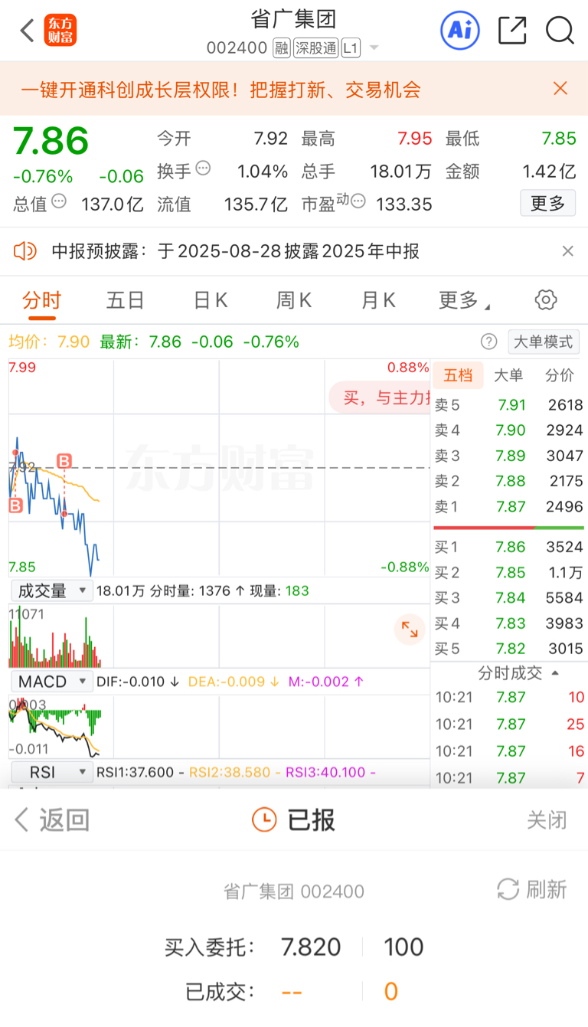Tap the help question mark icon
This screenshot has width=588, height=1027.
coord(488,342)
